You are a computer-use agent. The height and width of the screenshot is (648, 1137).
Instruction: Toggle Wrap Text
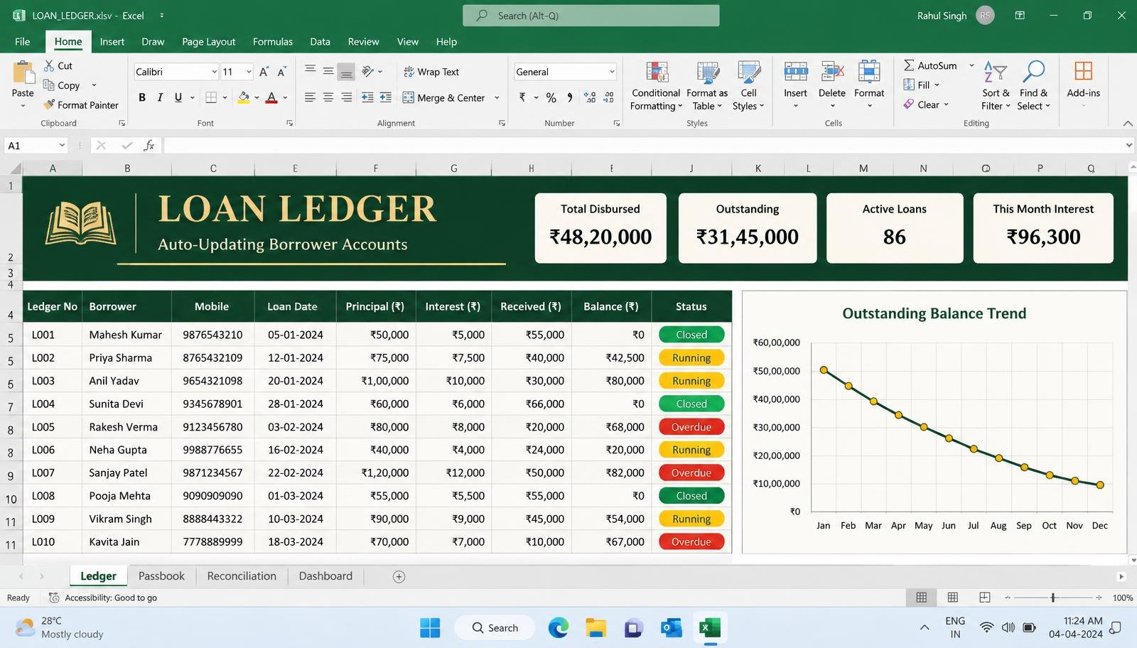pos(431,72)
